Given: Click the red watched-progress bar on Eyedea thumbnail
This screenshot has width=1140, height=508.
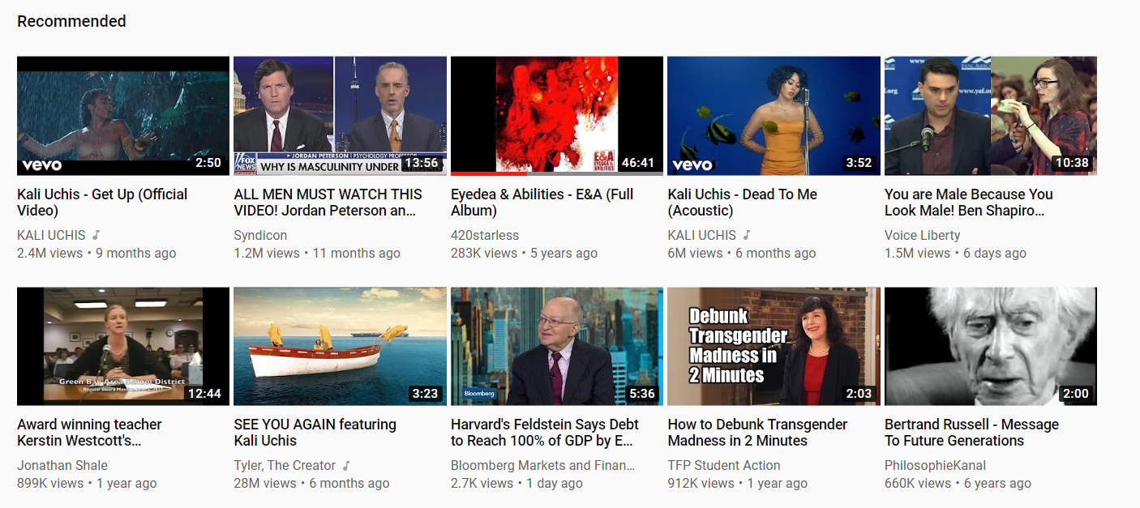Looking at the screenshot, I should (489, 173).
